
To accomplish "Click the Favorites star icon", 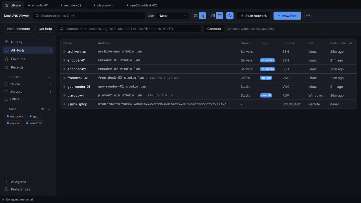I will point(6,59).
